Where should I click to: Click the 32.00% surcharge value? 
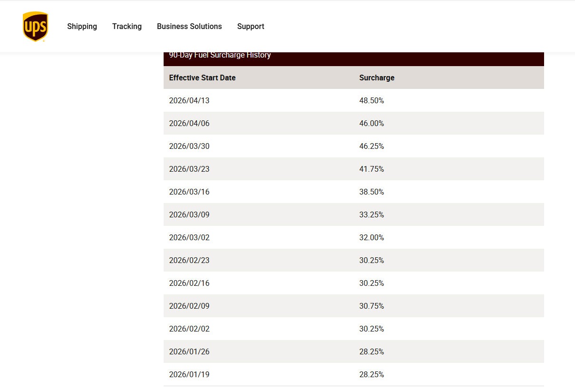click(x=371, y=237)
